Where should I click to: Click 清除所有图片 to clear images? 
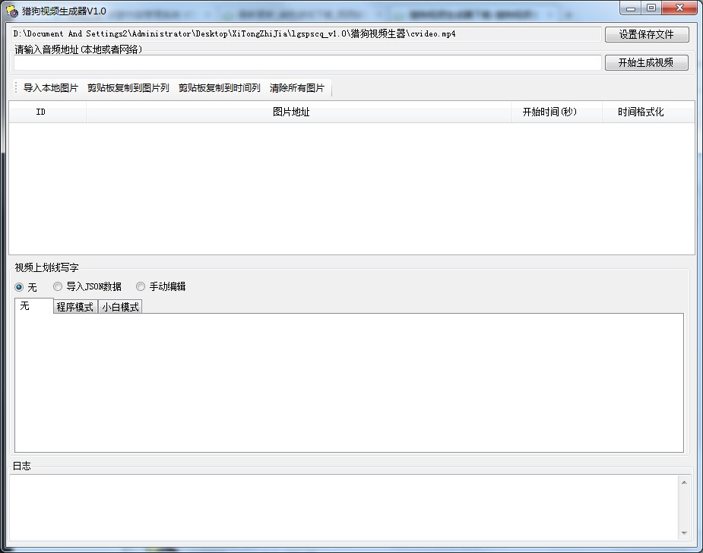pos(297,88)
